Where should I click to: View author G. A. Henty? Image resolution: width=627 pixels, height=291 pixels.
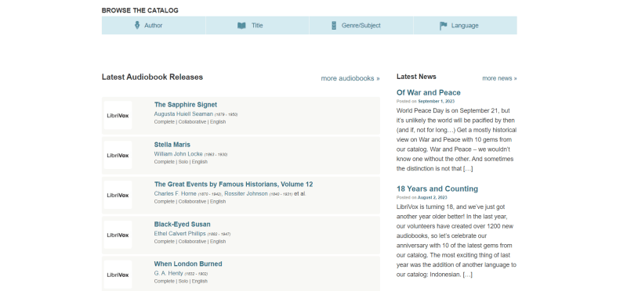pos(169,274)
